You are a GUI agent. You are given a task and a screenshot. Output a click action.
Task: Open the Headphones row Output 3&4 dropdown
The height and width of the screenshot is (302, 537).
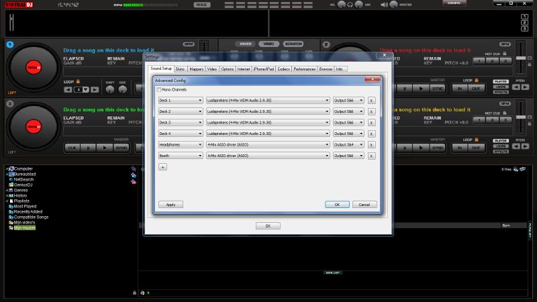tap(348, 144)
